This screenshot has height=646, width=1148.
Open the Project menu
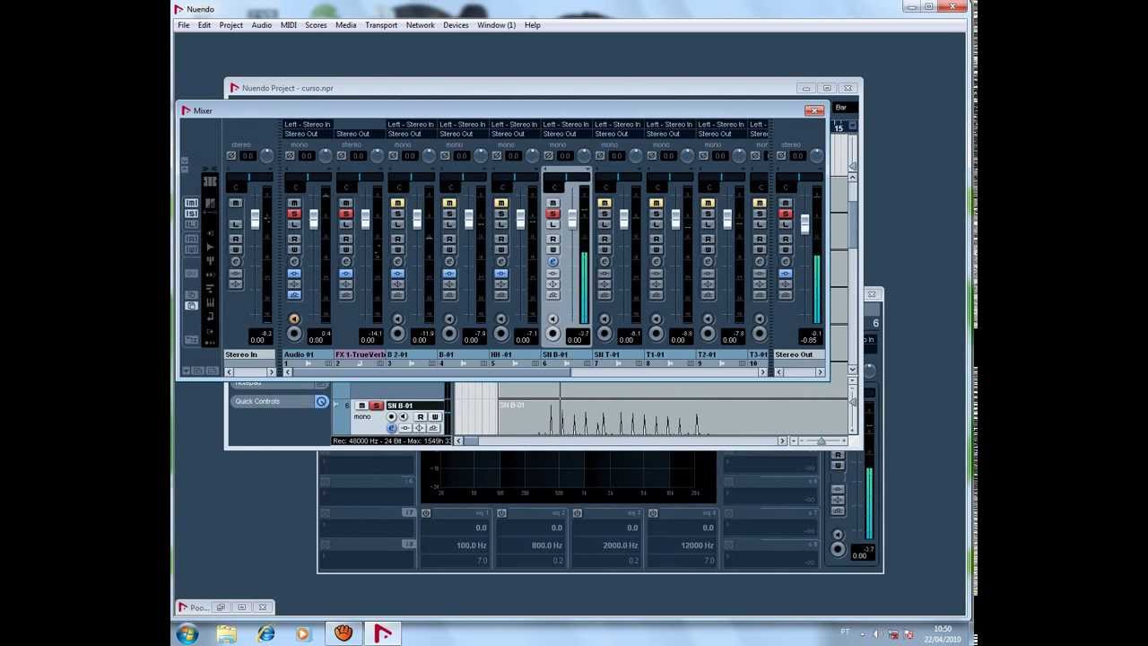[230, 25]
